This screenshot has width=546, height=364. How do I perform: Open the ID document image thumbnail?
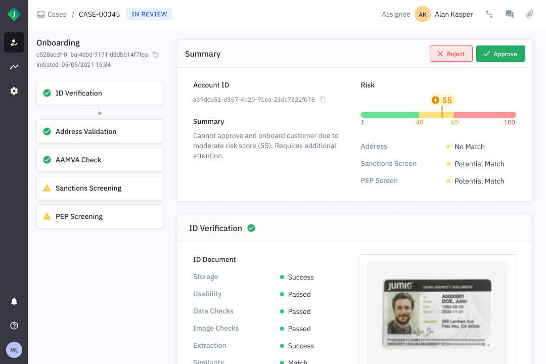pyautogui.click(x=437, y=313)
